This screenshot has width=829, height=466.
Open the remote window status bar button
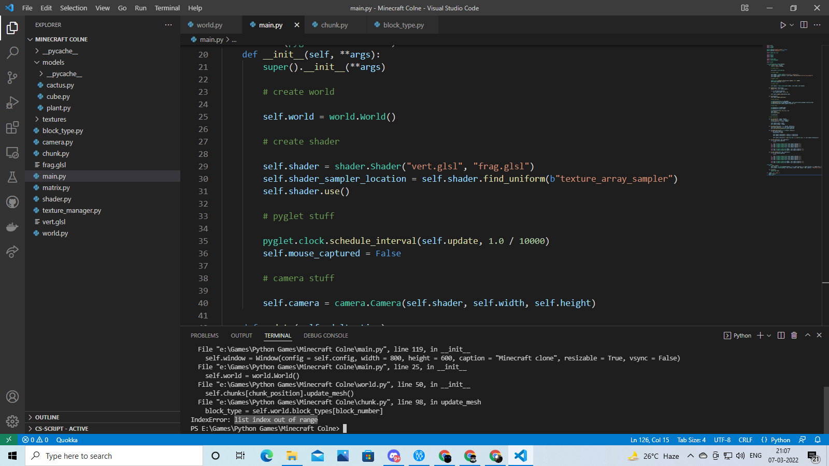(x=9, y=440)
